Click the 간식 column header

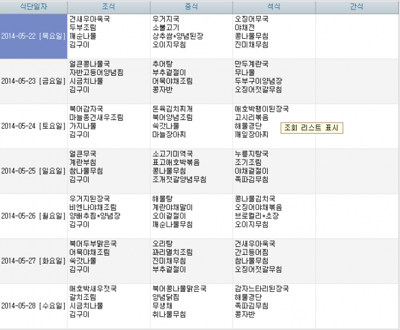pos(357,7)
